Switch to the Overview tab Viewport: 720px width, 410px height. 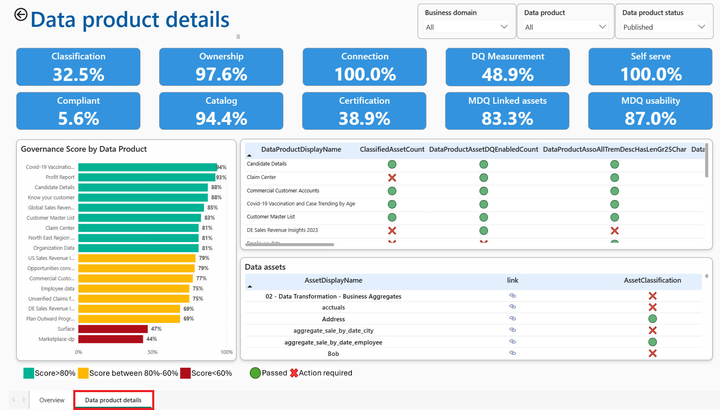coord(52,400)
